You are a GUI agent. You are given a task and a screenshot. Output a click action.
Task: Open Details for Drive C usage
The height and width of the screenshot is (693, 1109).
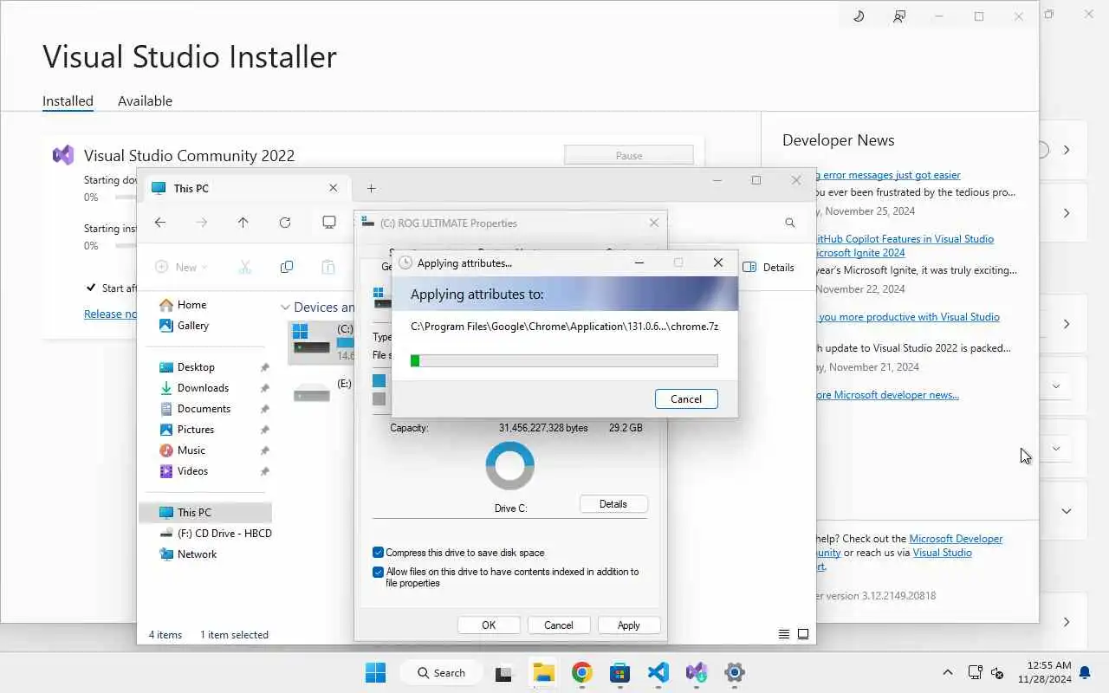[613, 504]
